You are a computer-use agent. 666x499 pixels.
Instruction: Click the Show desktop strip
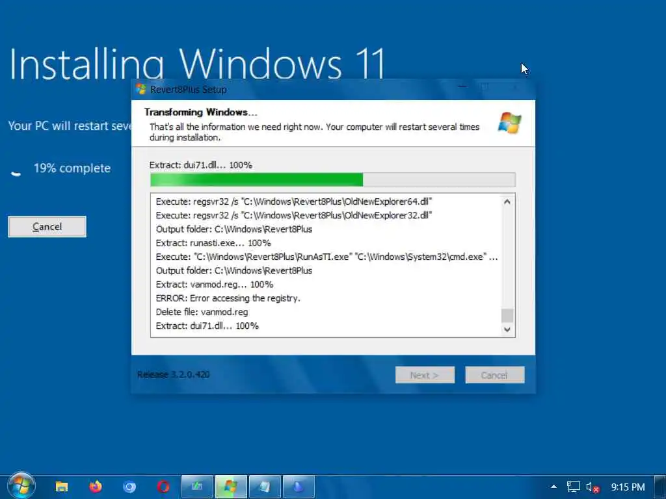(x=661, y=487)
